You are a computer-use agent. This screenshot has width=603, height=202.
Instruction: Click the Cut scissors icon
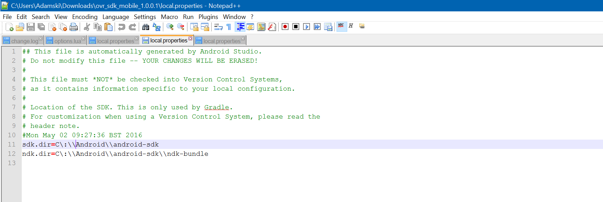(x=87, y=27)
